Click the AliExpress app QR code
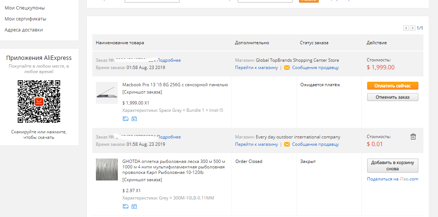Viewport: 438px width, 217px height. click(39, 101)
